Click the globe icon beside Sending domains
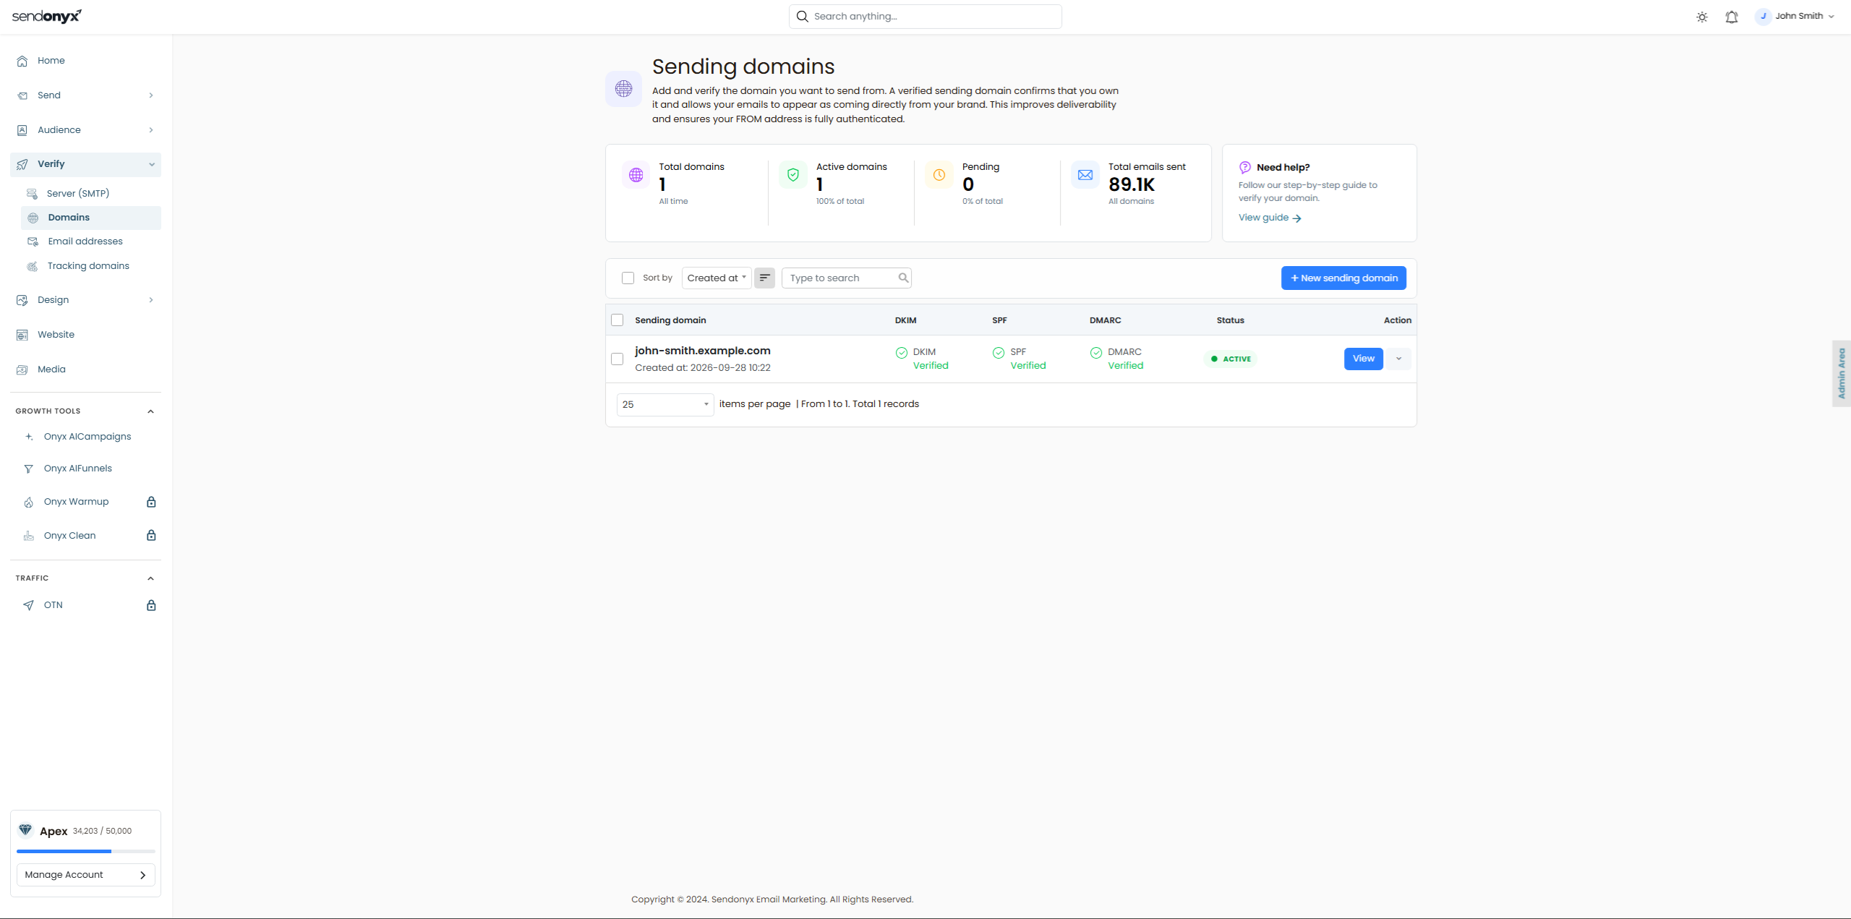 pos(623,89)
